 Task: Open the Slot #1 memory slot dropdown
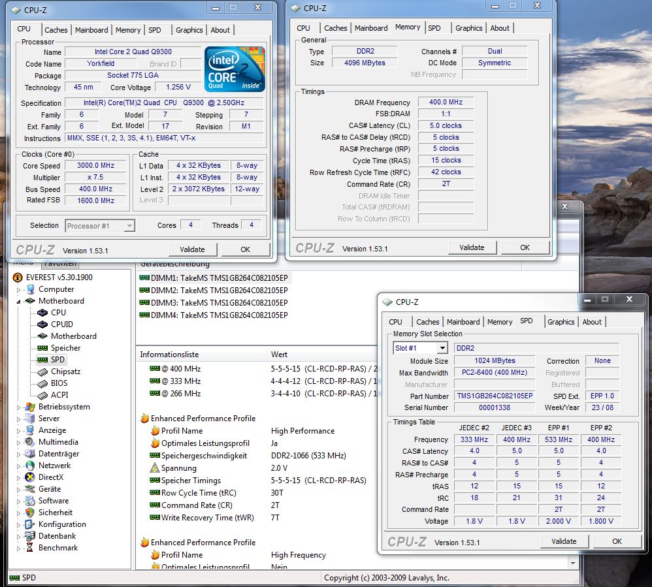442,349
